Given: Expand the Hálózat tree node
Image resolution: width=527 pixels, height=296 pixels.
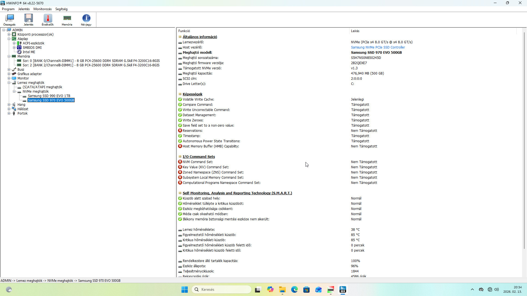Looking at the screenshot, I should click(x=9, y=109).
